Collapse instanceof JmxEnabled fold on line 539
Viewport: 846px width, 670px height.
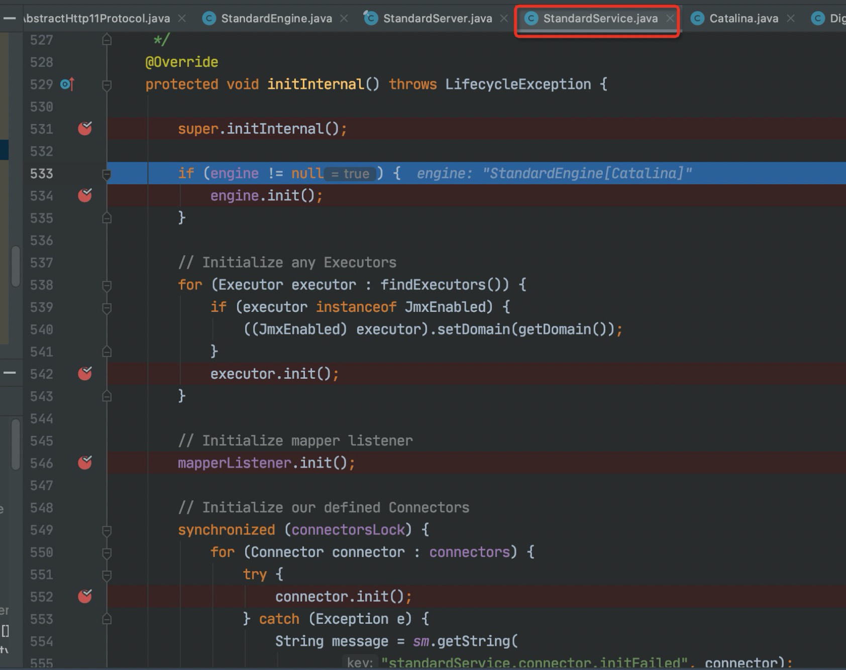(107, 308)
